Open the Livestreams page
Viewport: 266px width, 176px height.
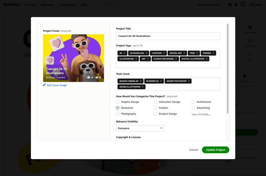[x=67, y=5]
